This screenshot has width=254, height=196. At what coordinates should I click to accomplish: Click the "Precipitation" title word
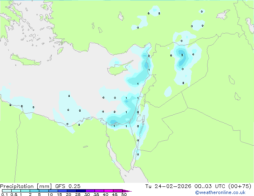point(17,186)
